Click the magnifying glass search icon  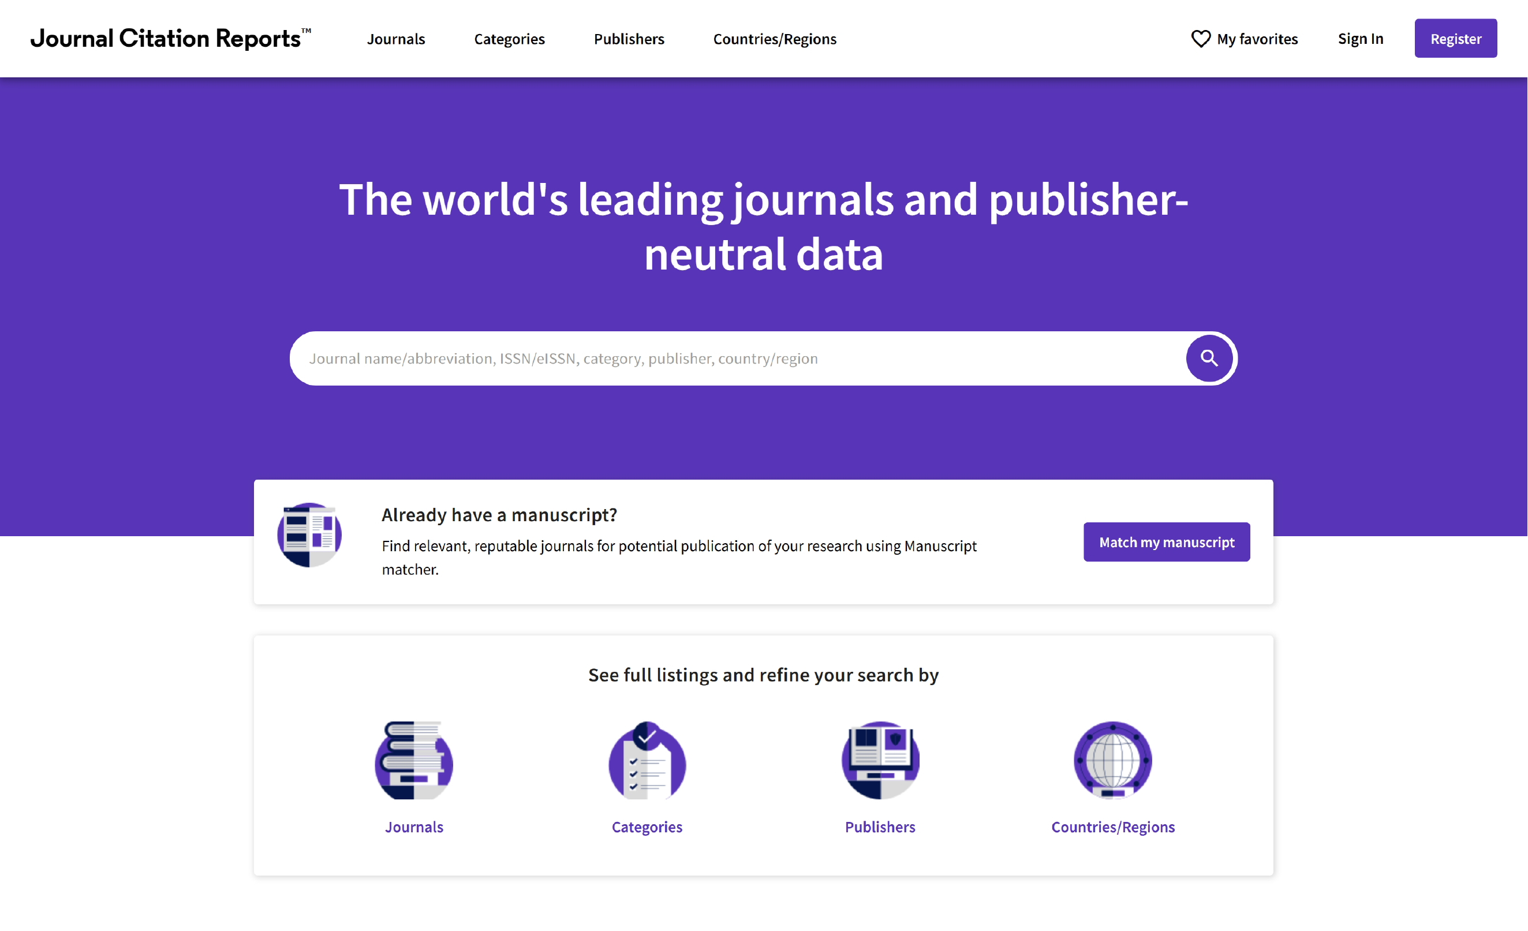pos(1209,358)
